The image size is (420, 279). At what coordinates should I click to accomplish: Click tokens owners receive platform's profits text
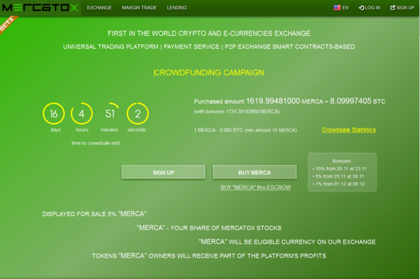pos(209,255)
